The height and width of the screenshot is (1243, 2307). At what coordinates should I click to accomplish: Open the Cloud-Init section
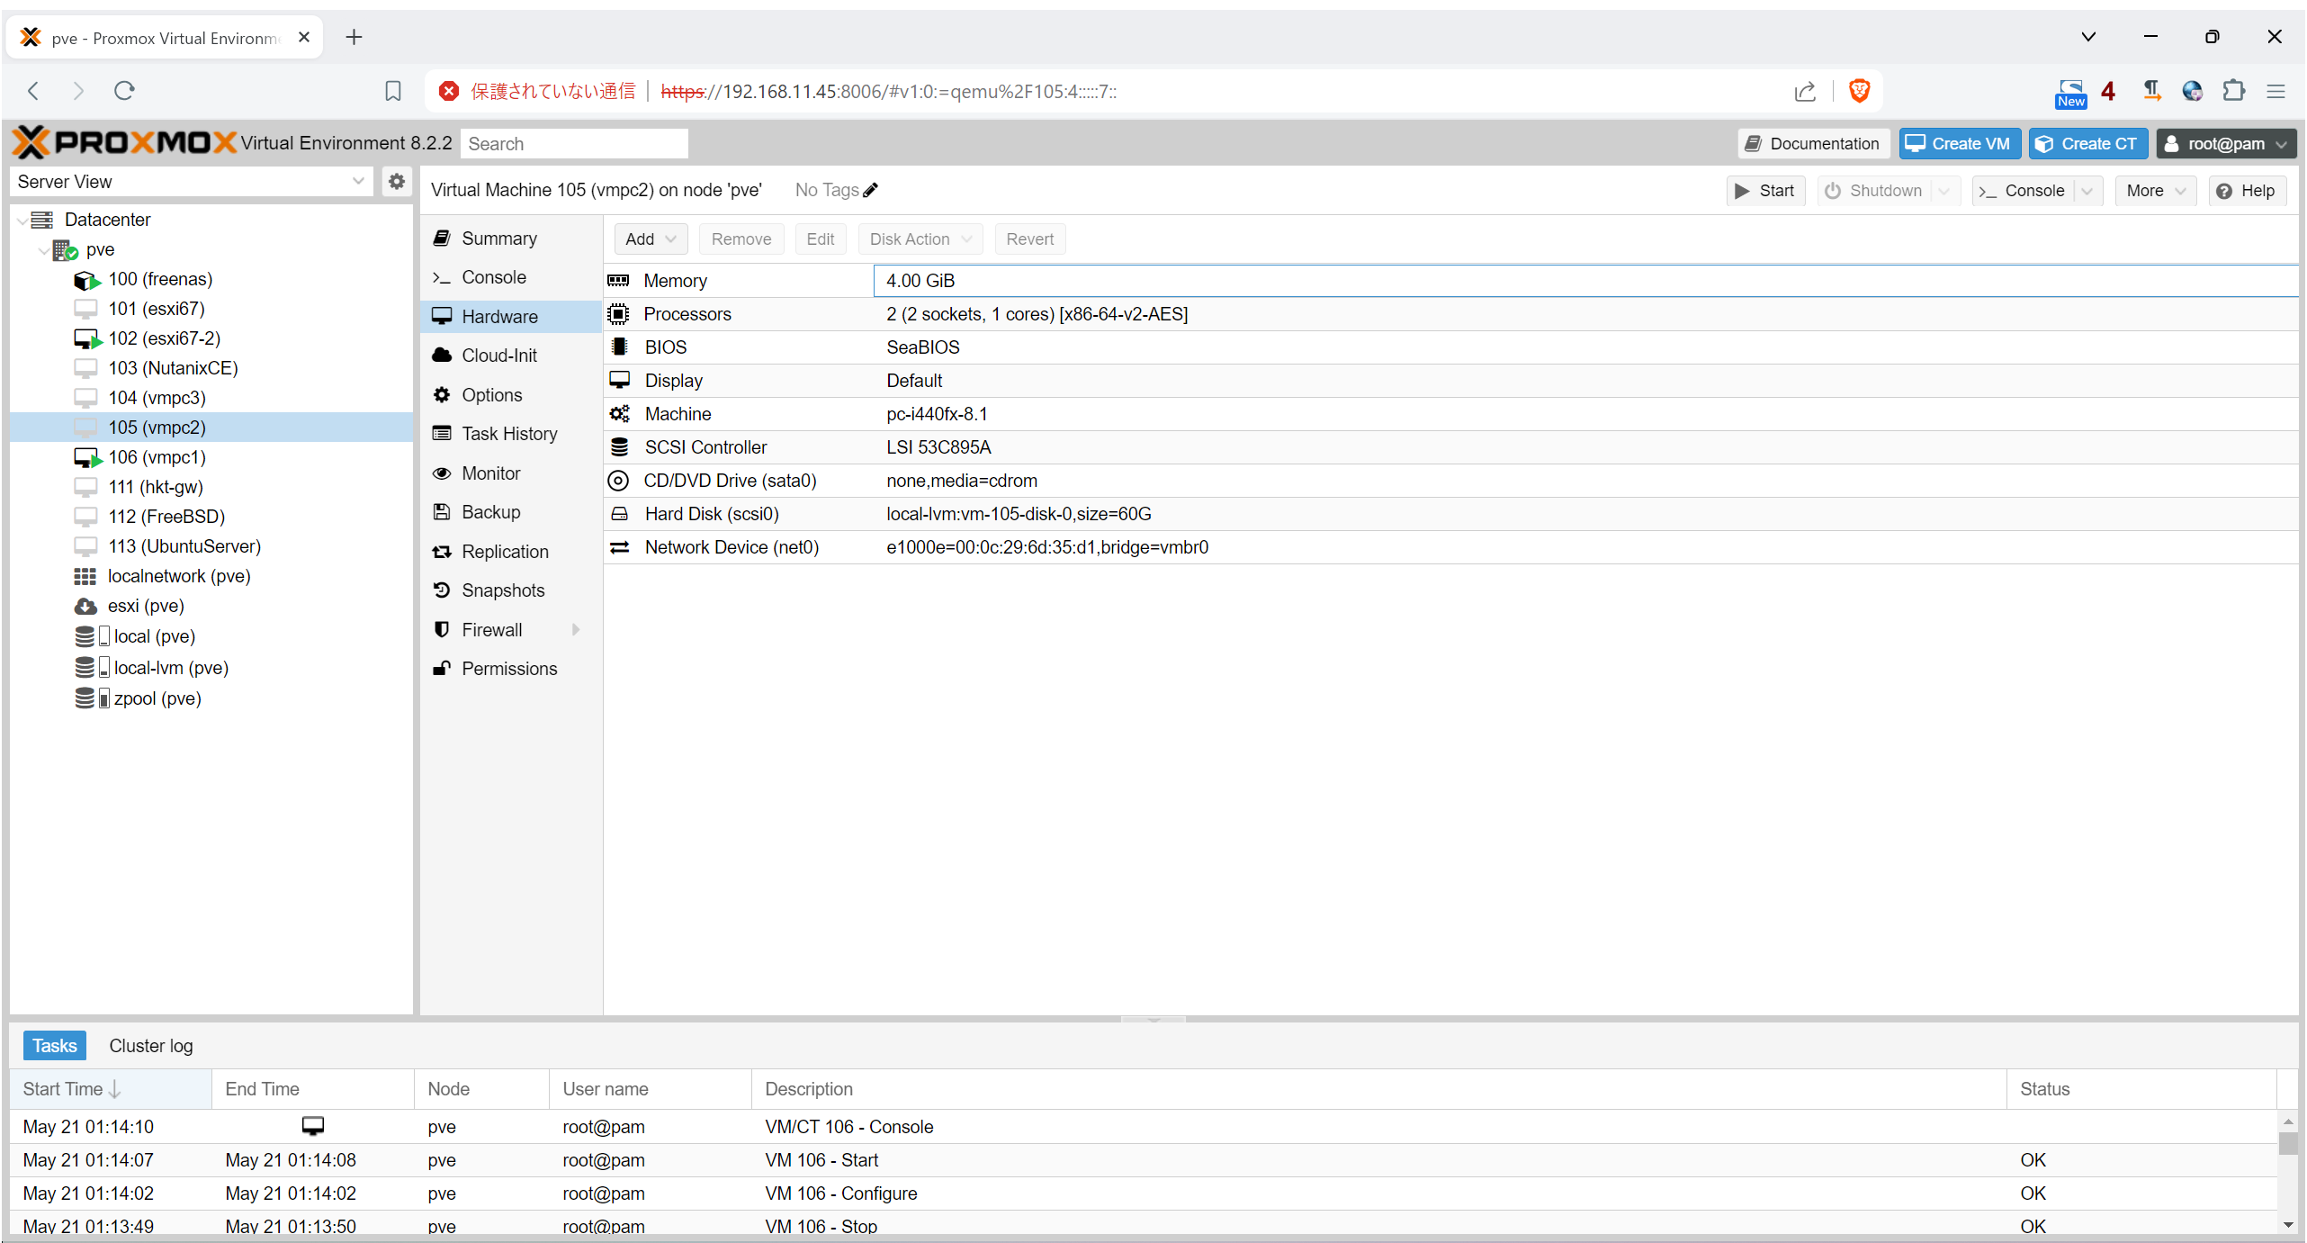pos(510,356)
